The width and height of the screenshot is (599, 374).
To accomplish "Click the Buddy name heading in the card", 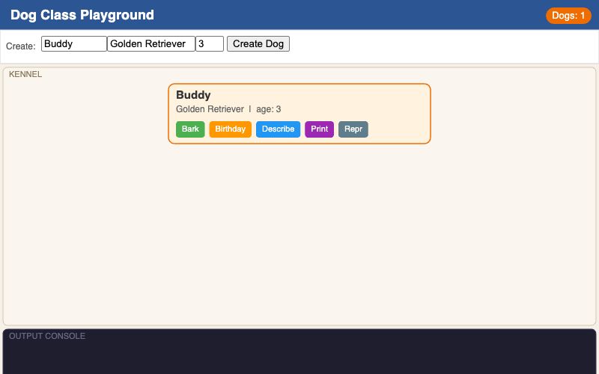I will [x=193, y=95].
